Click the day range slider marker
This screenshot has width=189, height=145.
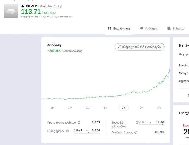point(89,133)
